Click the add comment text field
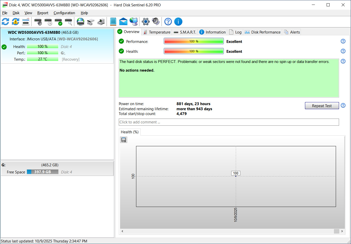 (229, 122)
